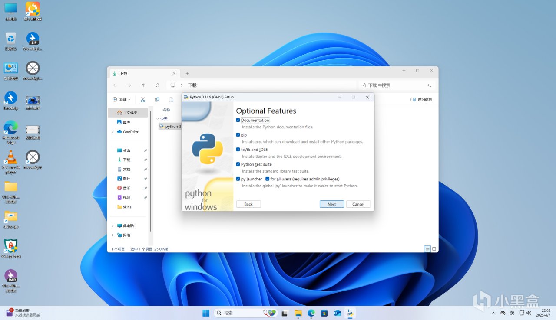Screen dimensions: 556x320
Task: Switch Explorer to details list view
Action: click(x=427, y=249)
